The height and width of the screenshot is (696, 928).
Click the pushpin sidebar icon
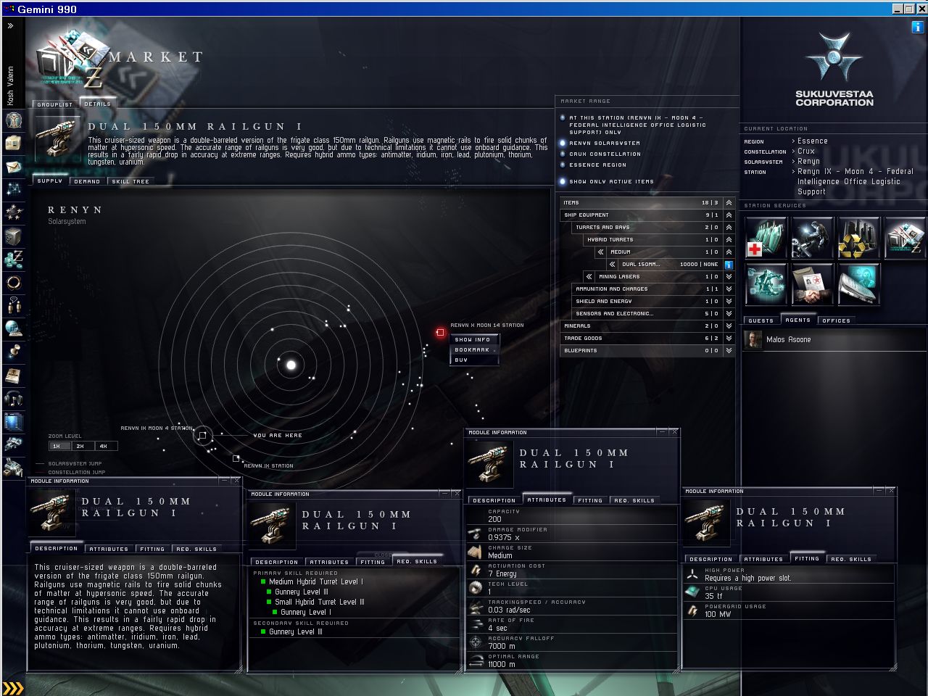pyautogui.click(x=13, y=352)
